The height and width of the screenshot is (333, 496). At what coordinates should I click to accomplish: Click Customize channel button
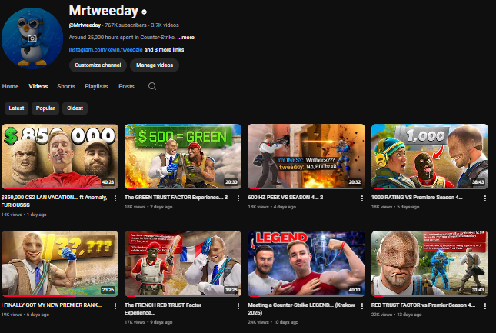tap(98, 65)
